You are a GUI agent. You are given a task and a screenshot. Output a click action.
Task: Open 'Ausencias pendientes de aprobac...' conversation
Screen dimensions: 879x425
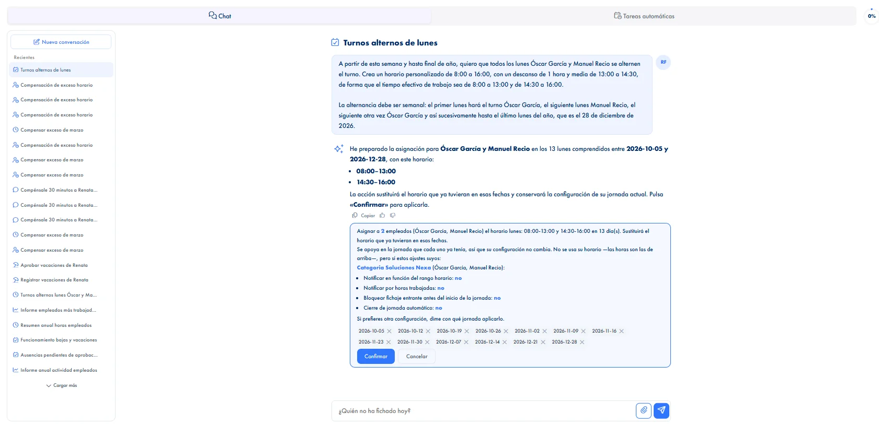tap(61, 355)
